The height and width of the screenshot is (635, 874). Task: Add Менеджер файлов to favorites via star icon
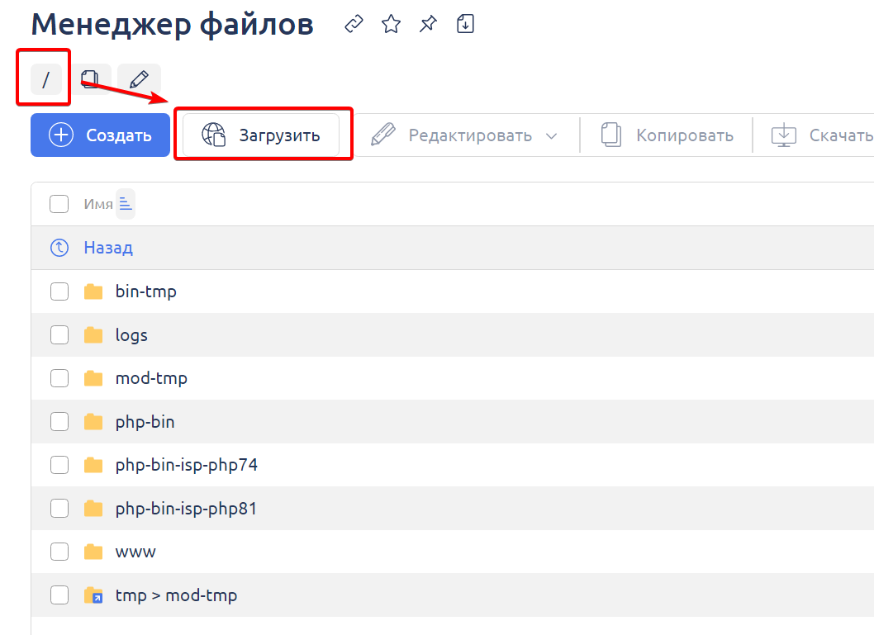click(390, 24)
